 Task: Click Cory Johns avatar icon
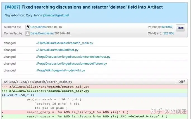[x=28, y=27]
